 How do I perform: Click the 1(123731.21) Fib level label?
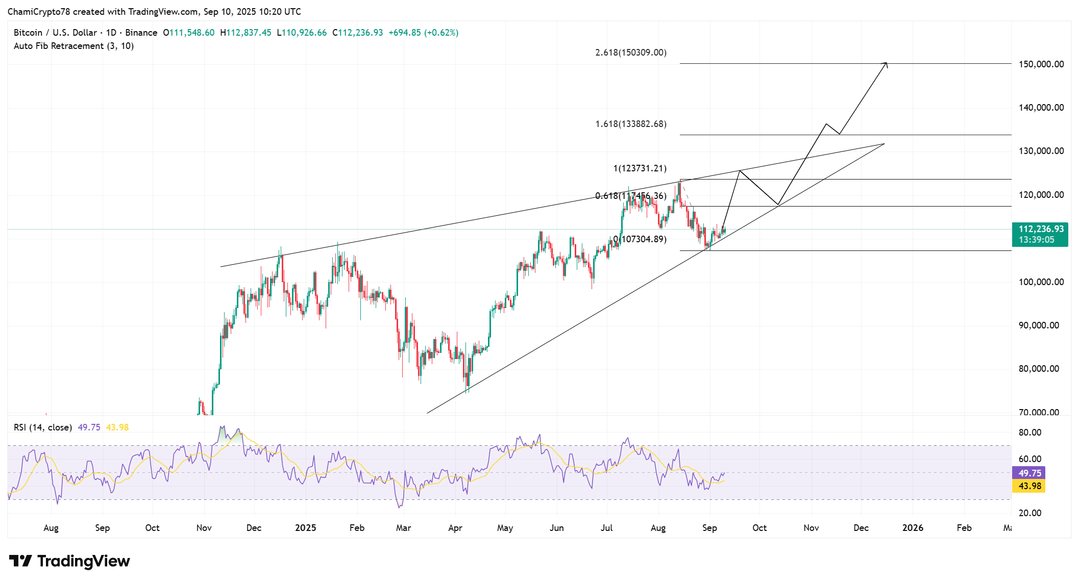(640, 168)
